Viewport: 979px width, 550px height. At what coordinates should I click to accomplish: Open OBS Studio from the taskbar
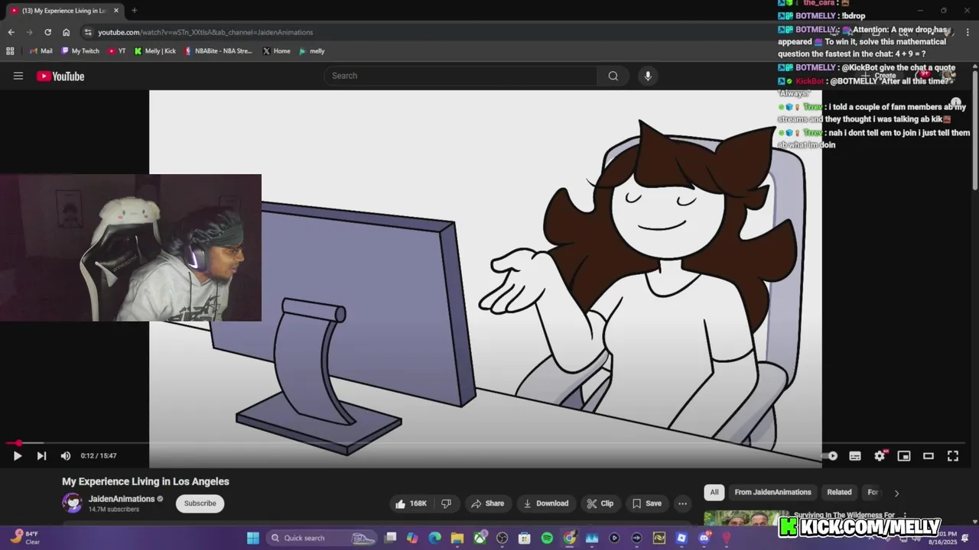(x=502, y=538)
